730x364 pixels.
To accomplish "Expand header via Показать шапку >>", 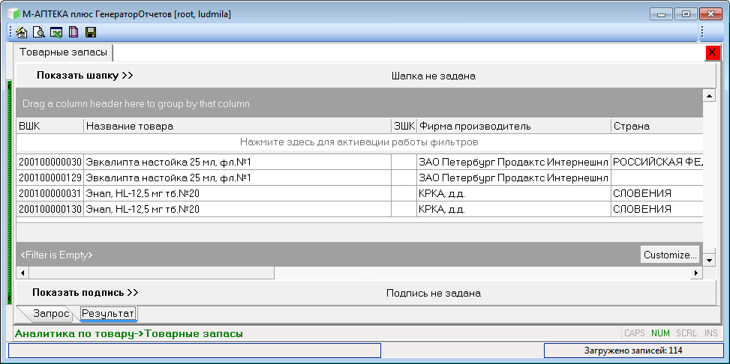I will (85, 76).
